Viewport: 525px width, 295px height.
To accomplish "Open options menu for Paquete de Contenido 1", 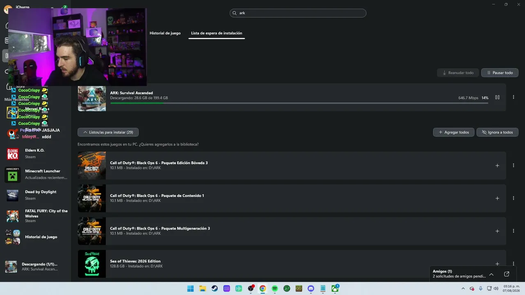I will pos(514,198).
